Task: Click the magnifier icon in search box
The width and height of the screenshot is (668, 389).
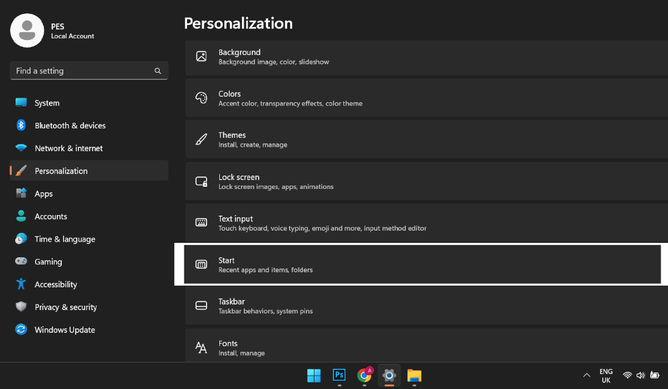Action: point(158,71)
